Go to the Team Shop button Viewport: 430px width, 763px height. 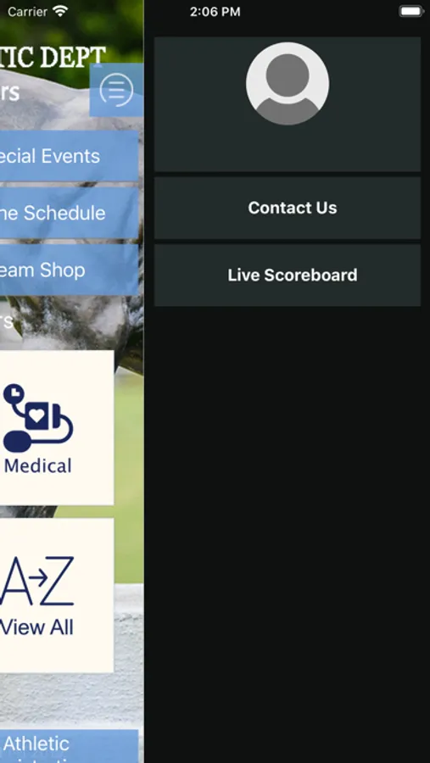(x=70, y=270)
